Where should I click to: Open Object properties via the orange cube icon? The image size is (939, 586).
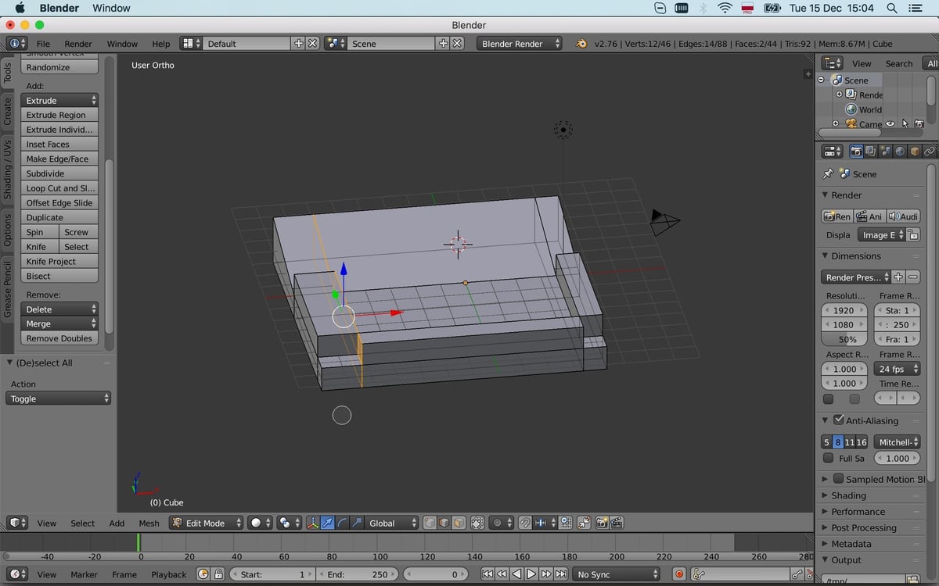(x=916, y=151)
